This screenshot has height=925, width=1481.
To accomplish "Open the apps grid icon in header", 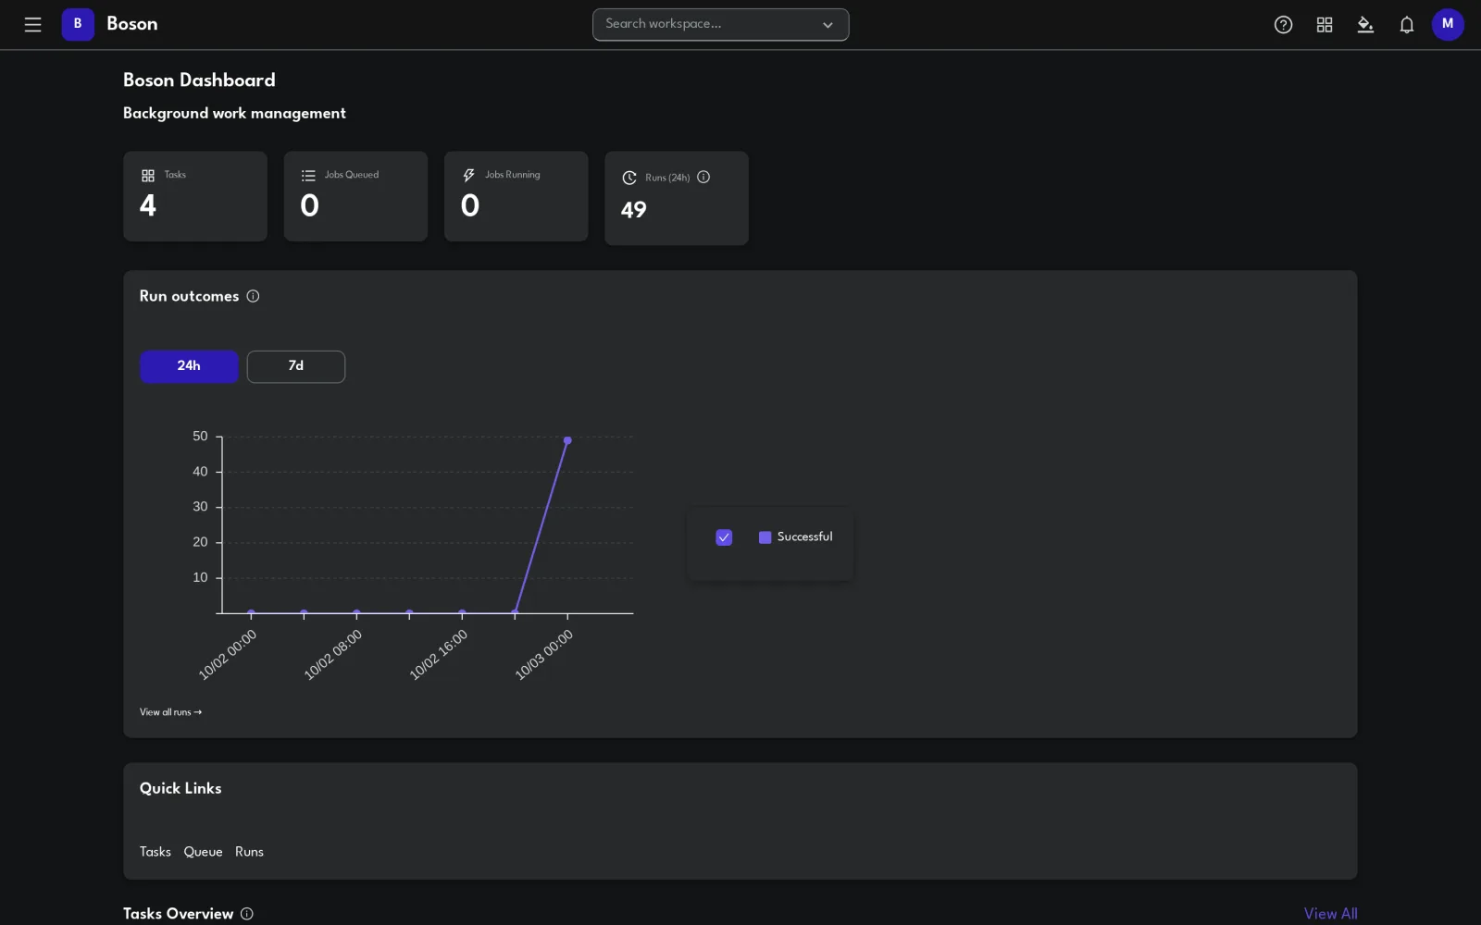I will [x=1325, y=25].
